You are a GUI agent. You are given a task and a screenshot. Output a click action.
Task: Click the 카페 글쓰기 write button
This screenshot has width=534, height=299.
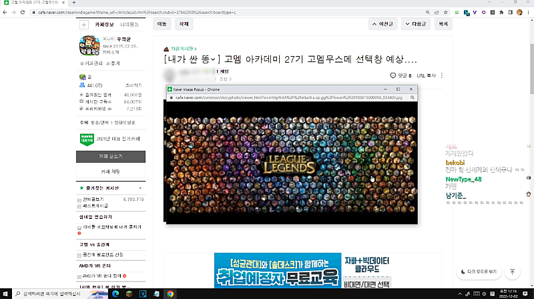click(x=111, y=156)
